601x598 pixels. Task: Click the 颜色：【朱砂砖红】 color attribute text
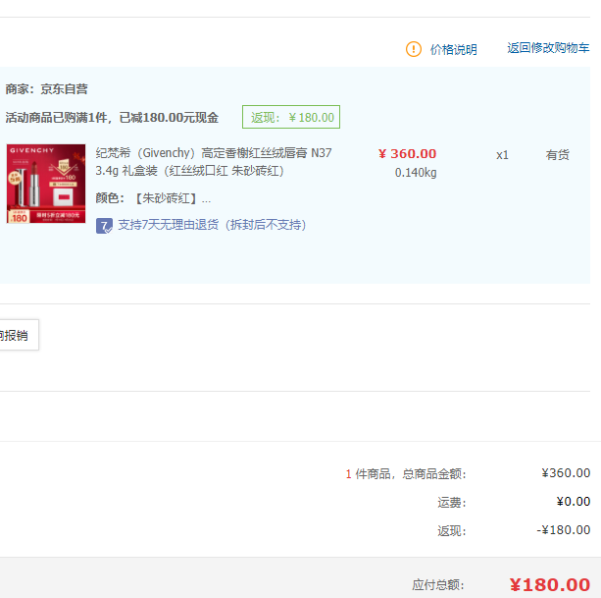click(x=153, y=198)
